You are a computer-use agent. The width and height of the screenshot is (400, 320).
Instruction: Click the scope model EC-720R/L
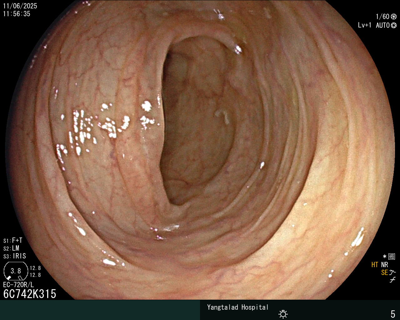coord(18,285)
